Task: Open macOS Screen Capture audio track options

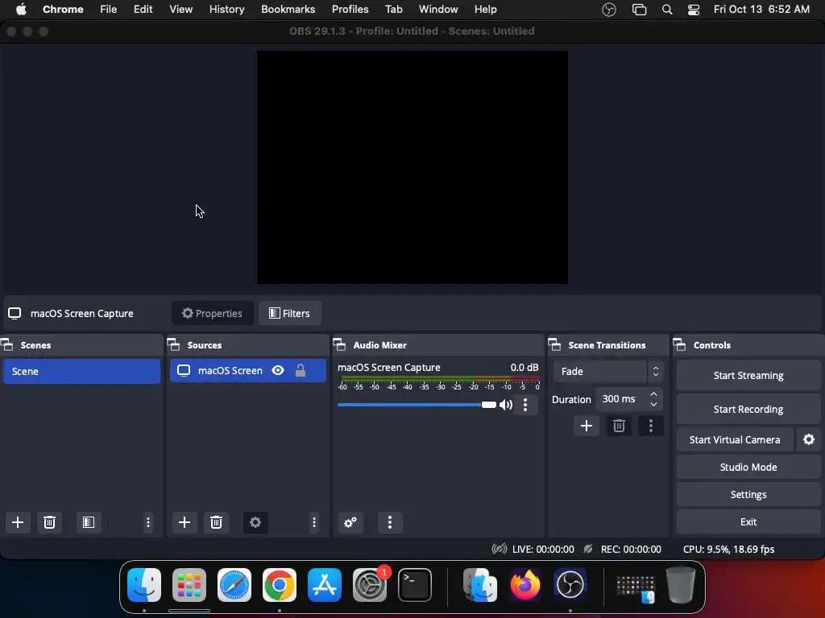Action: (525, 405)
